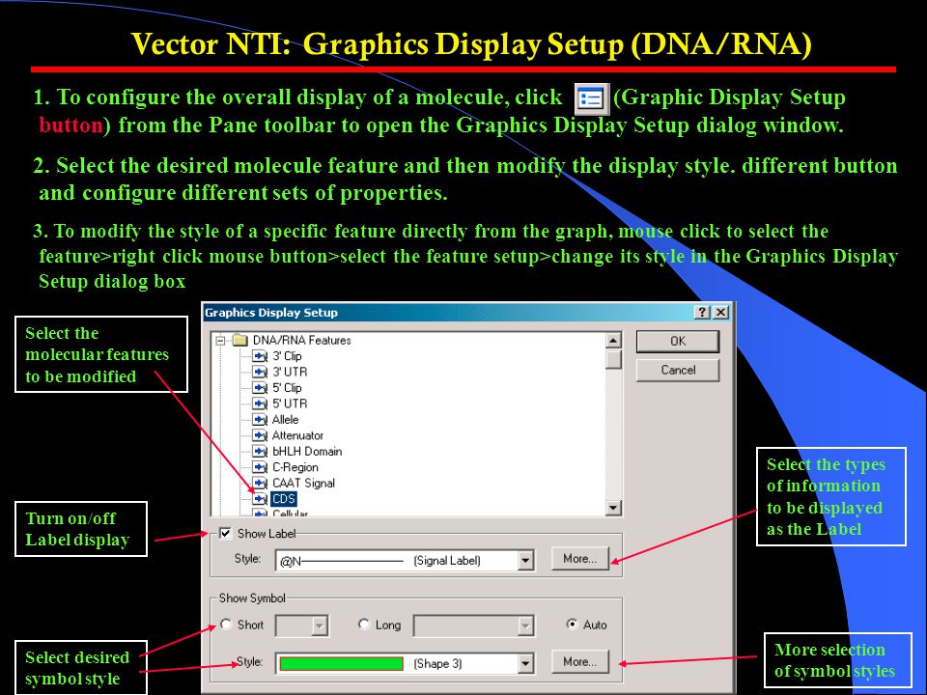Click the Cancel button
This screenshot has width=927, height=695.
click(678, 370)
